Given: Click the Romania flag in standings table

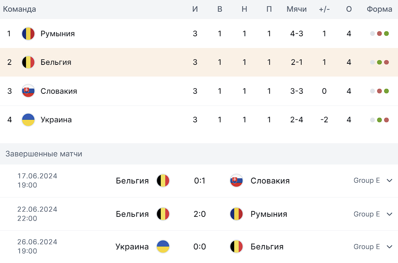Looking at the screenshot, I should tap(28, 34).
